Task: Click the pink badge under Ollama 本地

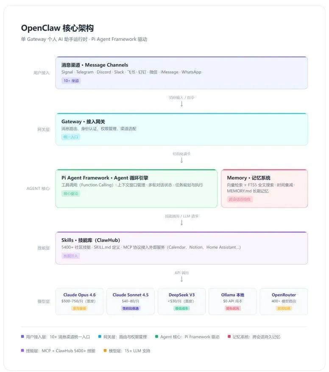Action: 233,308
